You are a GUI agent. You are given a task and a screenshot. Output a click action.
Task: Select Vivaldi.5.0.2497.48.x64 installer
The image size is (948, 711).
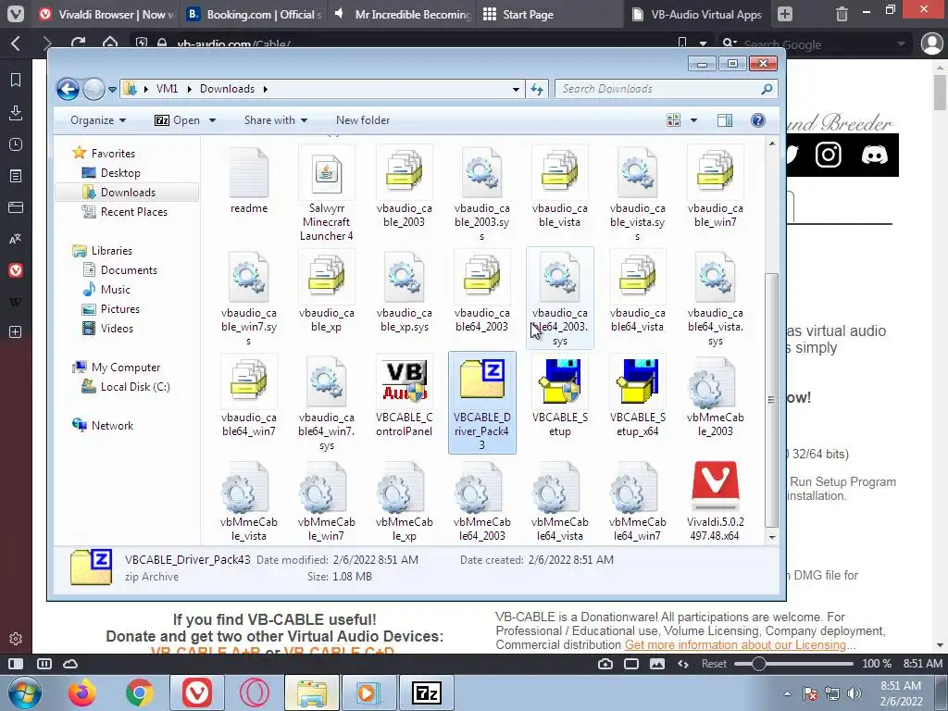point(716,501)
